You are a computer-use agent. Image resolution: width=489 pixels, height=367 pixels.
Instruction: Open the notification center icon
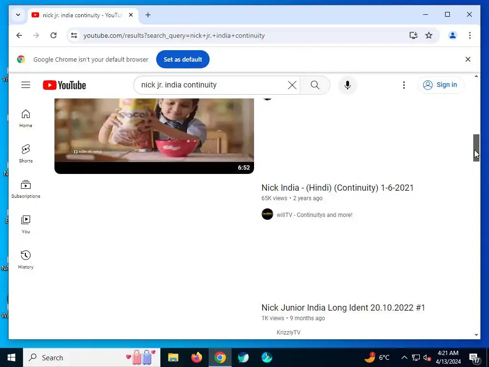(474, 358)
